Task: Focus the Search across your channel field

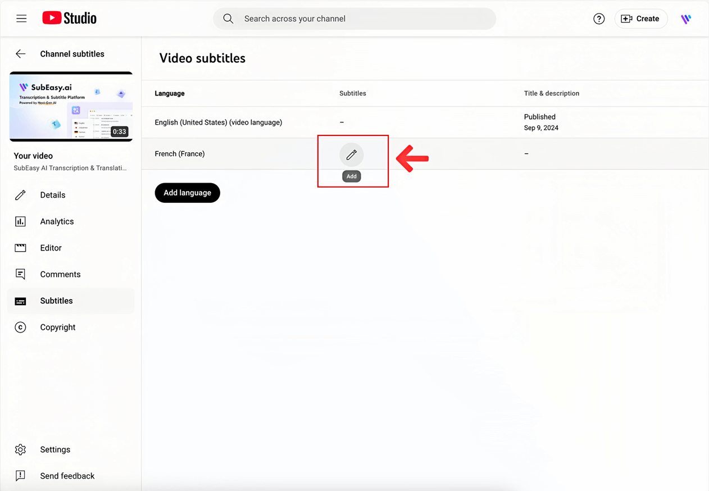Action: tap(354, 19)
